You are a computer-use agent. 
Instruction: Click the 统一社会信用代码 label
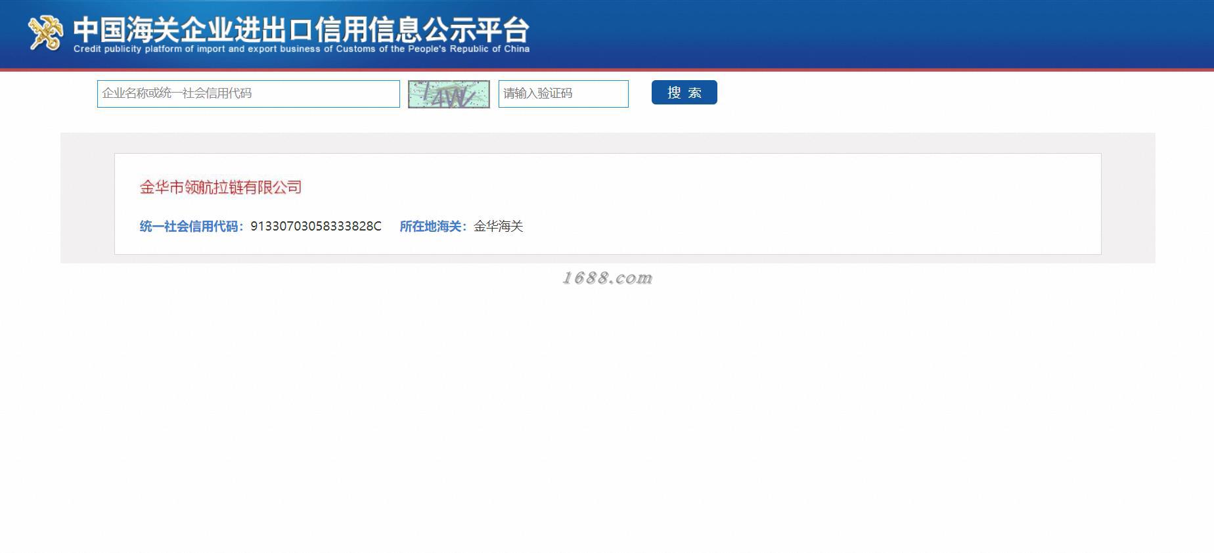pyautogui.click(x=192, y=227)
